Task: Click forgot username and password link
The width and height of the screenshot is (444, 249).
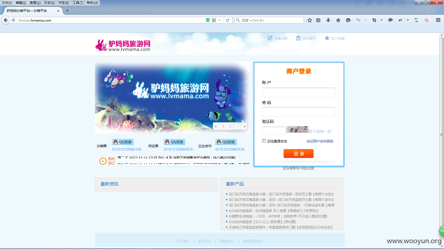Action: (320, 141)
